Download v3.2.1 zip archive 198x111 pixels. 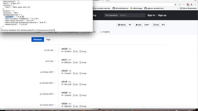coord(75,62)
